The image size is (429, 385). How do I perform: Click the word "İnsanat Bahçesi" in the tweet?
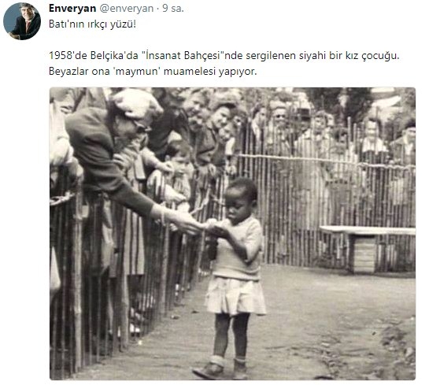pos(183,56)
